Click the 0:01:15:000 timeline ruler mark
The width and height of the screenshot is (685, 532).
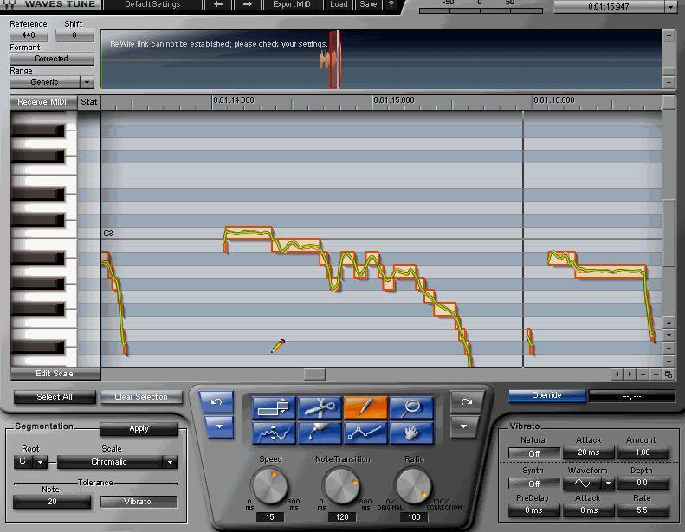pyautogui.click(x=393, y=100)
